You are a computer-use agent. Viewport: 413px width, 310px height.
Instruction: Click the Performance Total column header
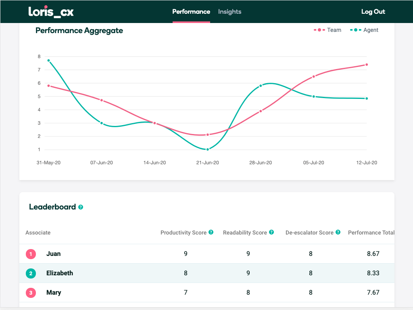point(371,232)
